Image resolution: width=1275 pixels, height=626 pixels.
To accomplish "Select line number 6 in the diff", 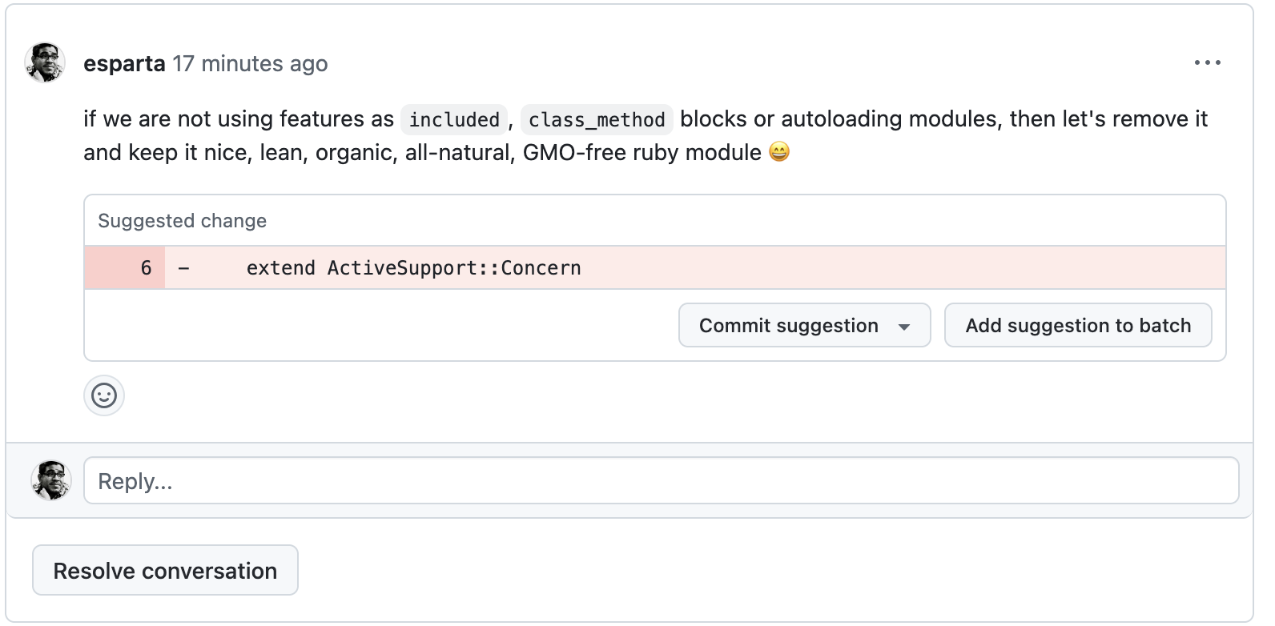I will pos(146,268).
